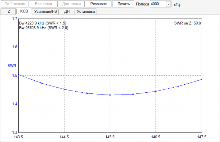Click the 1.3 SWR axis value
Screen dimensions: 220x142
coord(15,132)
